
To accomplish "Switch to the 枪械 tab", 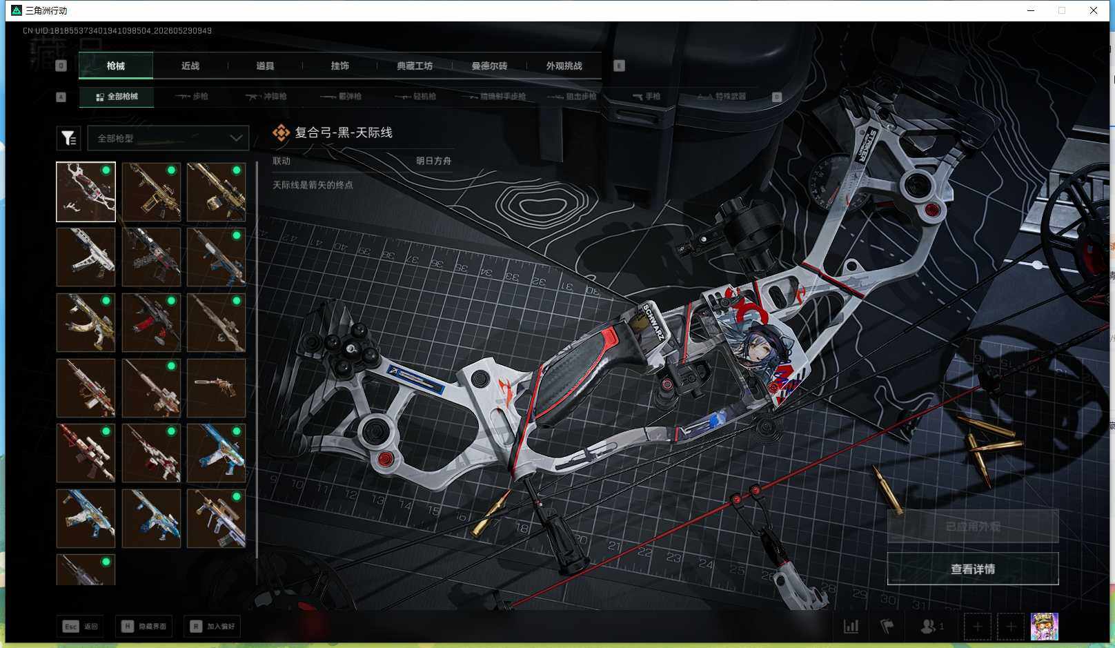I will (x=116, y=66).
